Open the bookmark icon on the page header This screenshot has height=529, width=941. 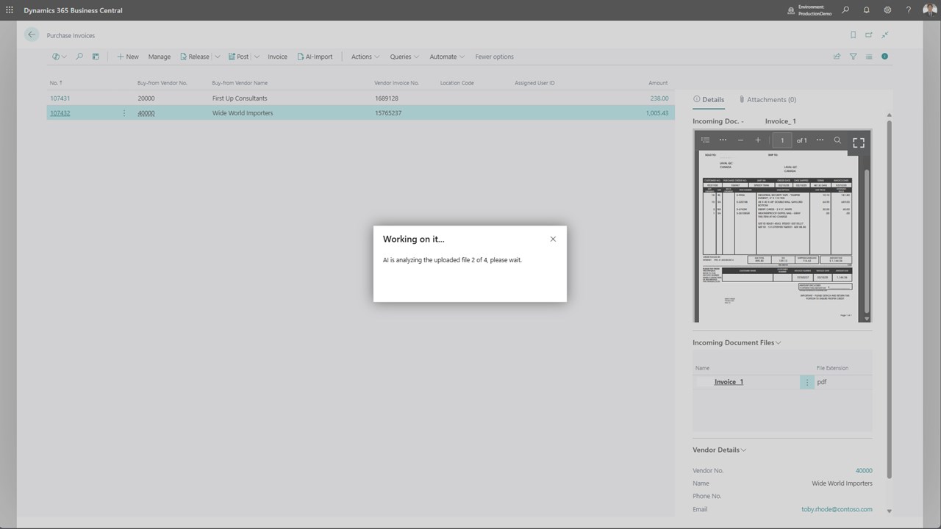click(853, 35)
